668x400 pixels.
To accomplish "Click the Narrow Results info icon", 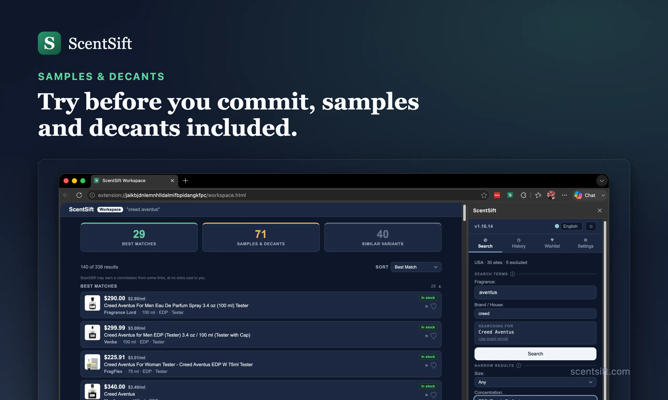I will [519, 366].
